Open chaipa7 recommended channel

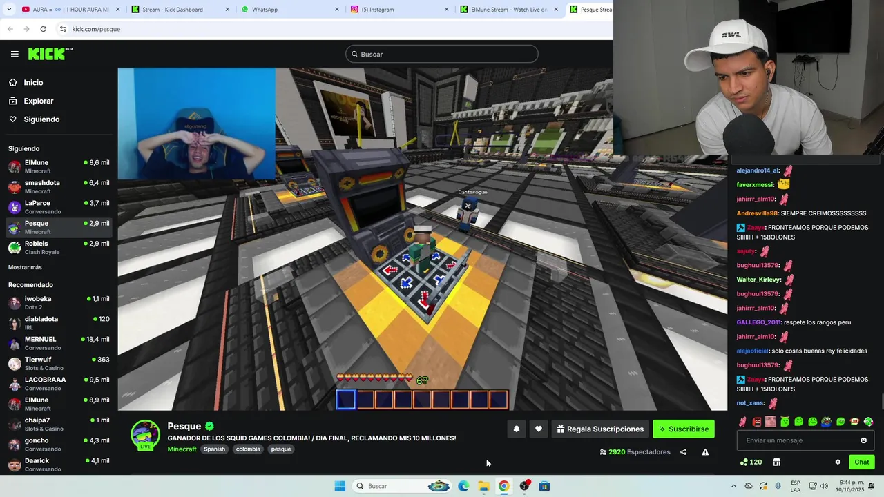[59, 424]
